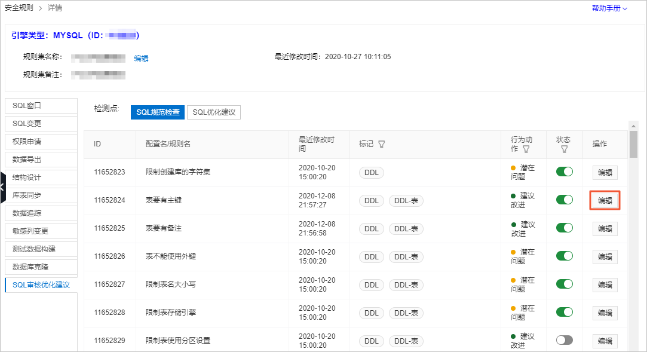The width and height of the screenshot is (647, 352).
Task: Select SQL审核优化建议 sidebar item
Action: click(x=41, y=285)
